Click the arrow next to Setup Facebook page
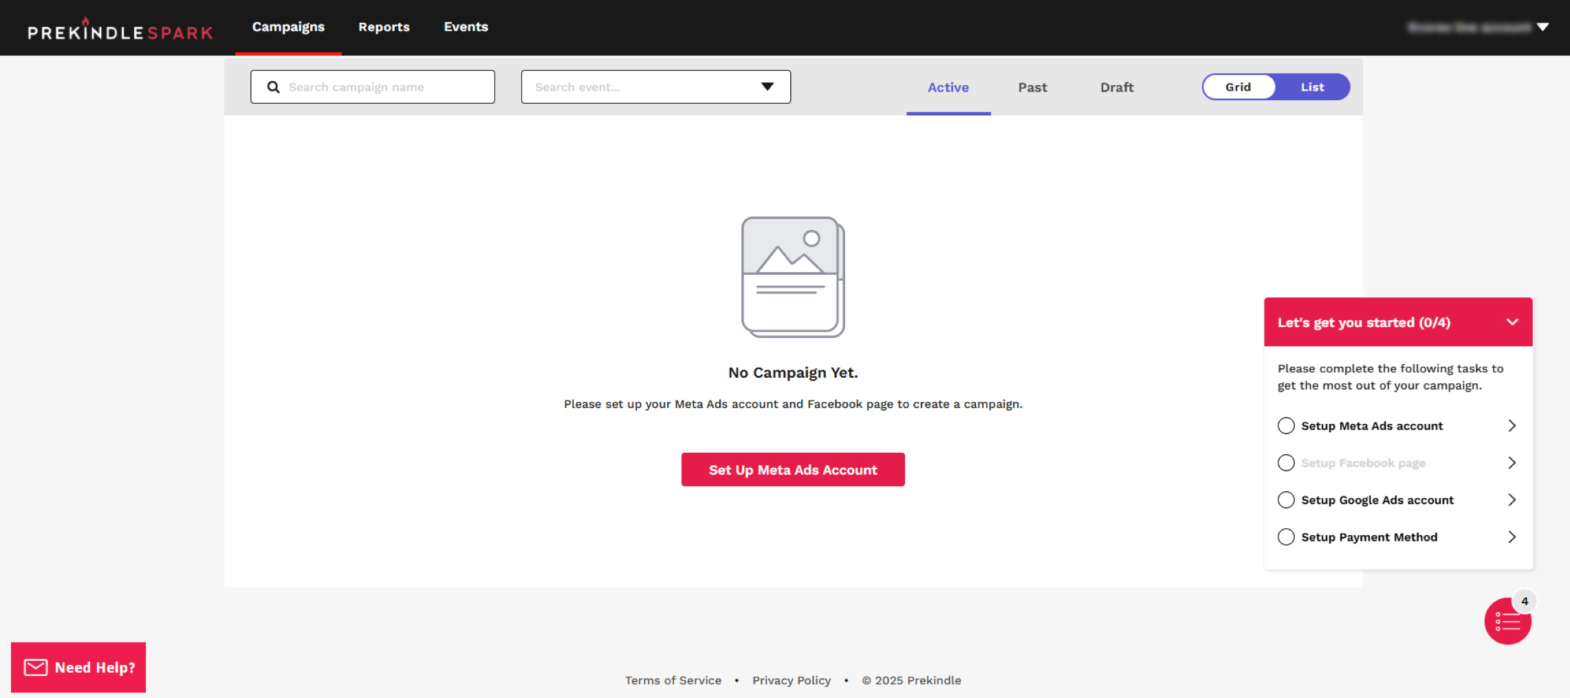Viewport: 1570px width, 698px height. tap(1512, 463)
